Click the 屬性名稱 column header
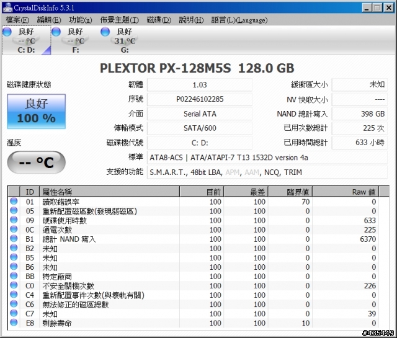The width and height of the screenshot is (397, 338). click(109, 192)
